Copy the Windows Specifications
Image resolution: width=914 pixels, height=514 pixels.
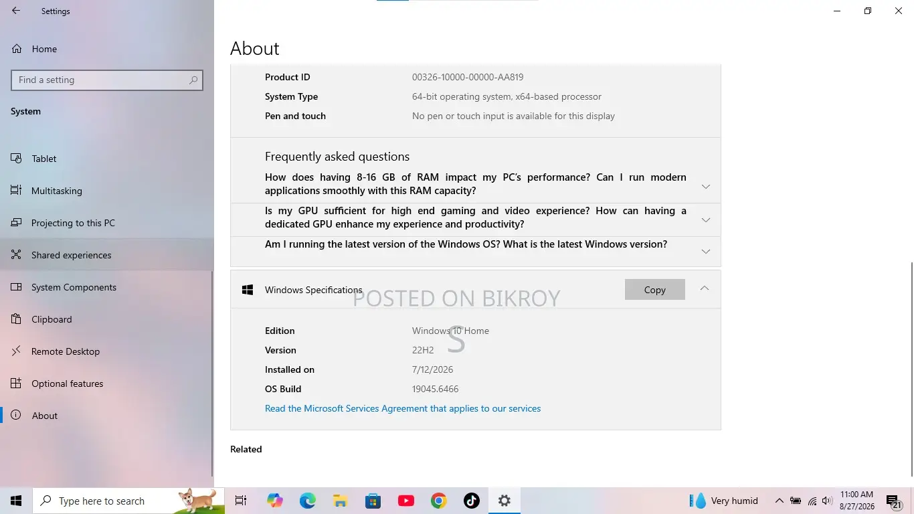(654, 290)
